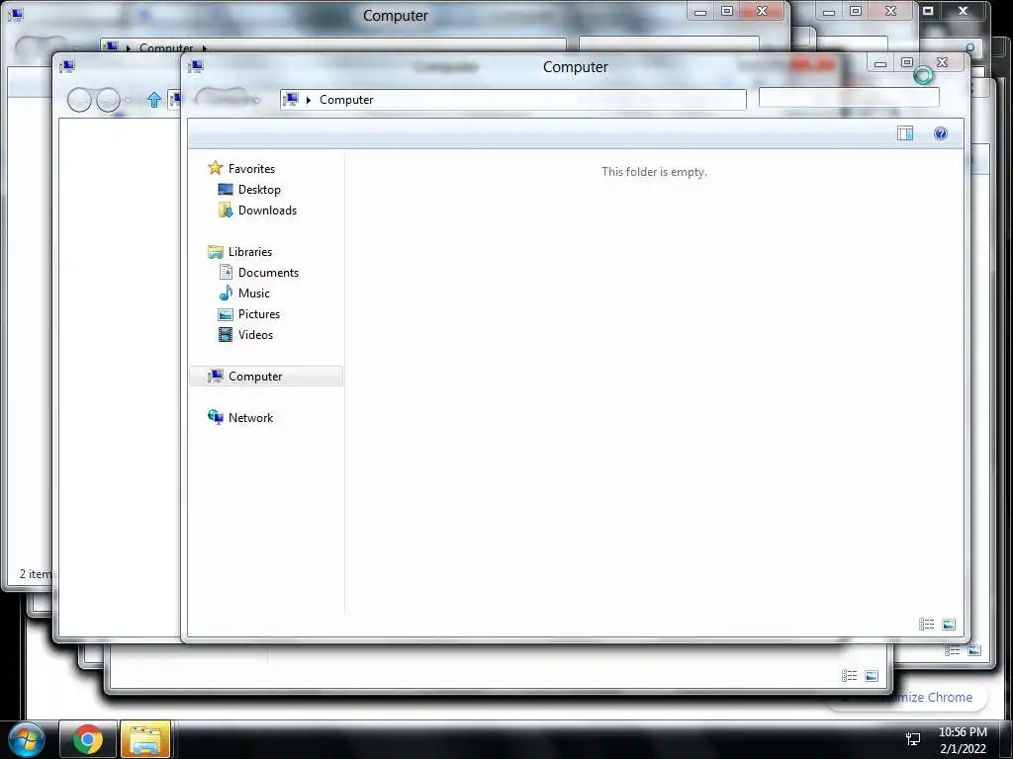Click Computer crumb in rear window address bar
Image resolution: width=1013 pixels, height=759 pixels.
point(166,47)
